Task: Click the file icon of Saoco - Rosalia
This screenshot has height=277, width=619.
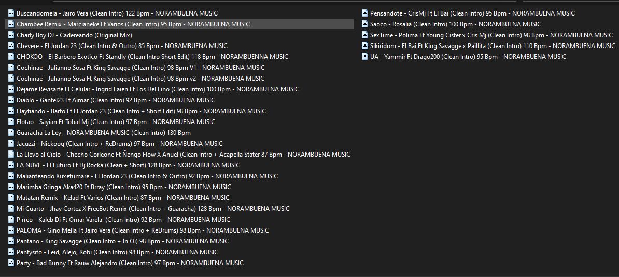Action: (365, 24)
